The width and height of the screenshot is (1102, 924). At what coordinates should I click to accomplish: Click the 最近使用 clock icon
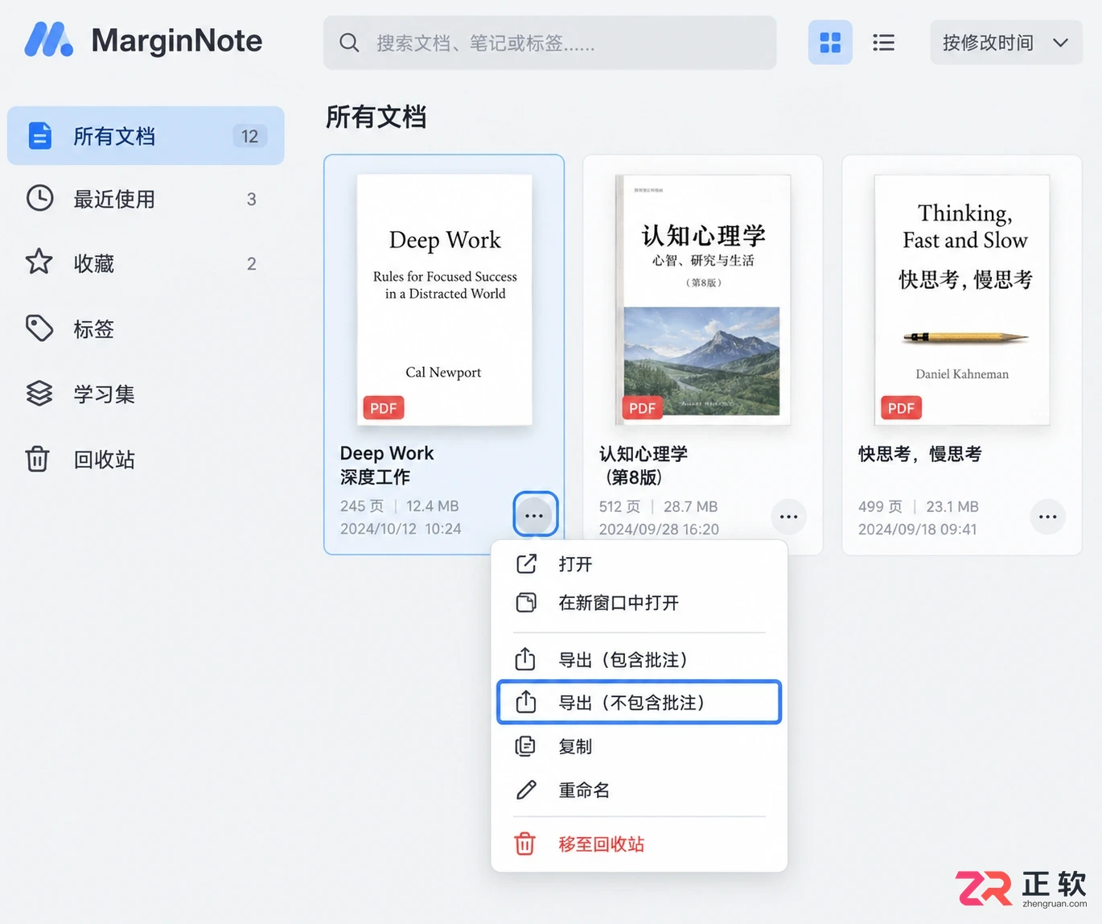39,198
